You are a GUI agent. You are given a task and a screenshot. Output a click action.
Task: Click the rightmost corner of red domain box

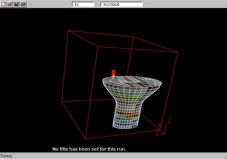[x=178, y=52]
